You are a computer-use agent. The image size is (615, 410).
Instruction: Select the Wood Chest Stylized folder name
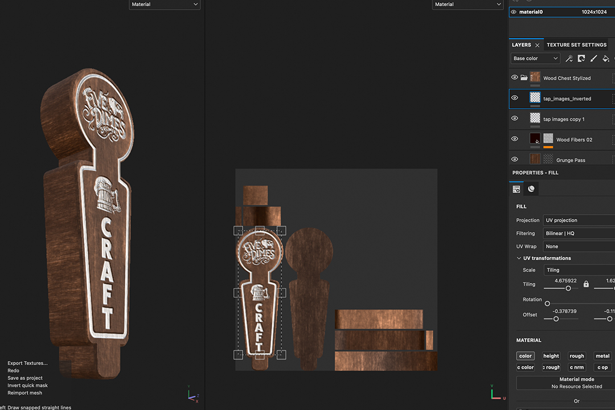567,78
